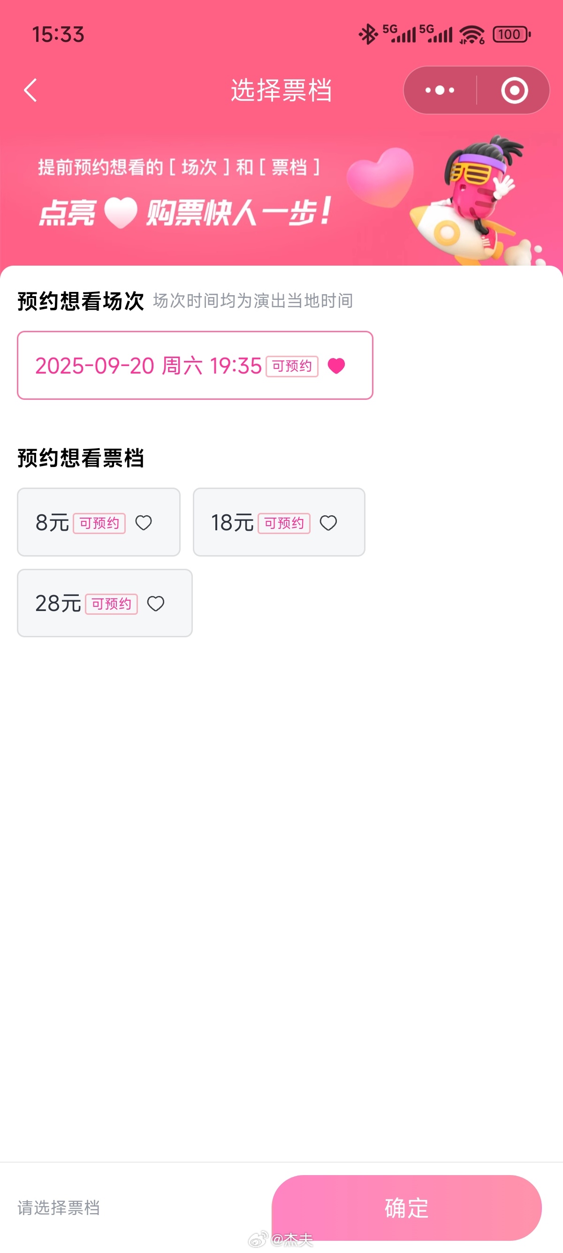Screen dimensions: 563x1253
Task: Select the 2025-09-20 周六 19:35 session card
Action: 195,365
